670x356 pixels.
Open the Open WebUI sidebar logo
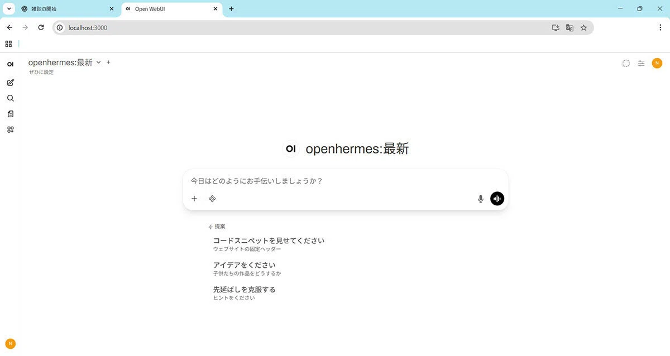pyautogui.click(x=10, y=65)
